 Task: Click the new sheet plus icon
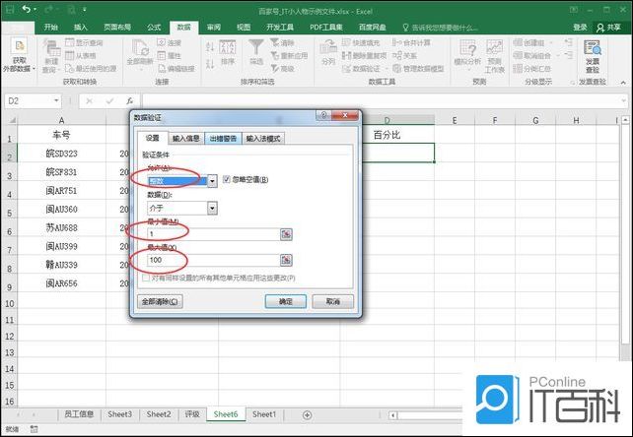[307, 414]
